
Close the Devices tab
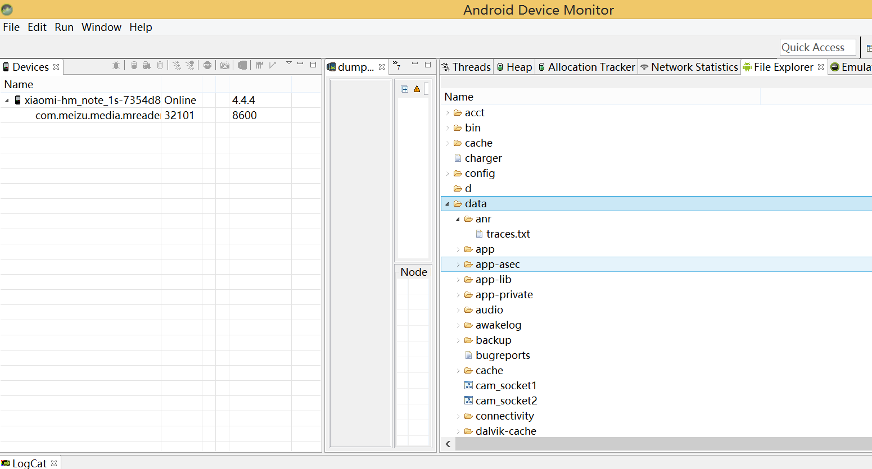click(56, 67)
